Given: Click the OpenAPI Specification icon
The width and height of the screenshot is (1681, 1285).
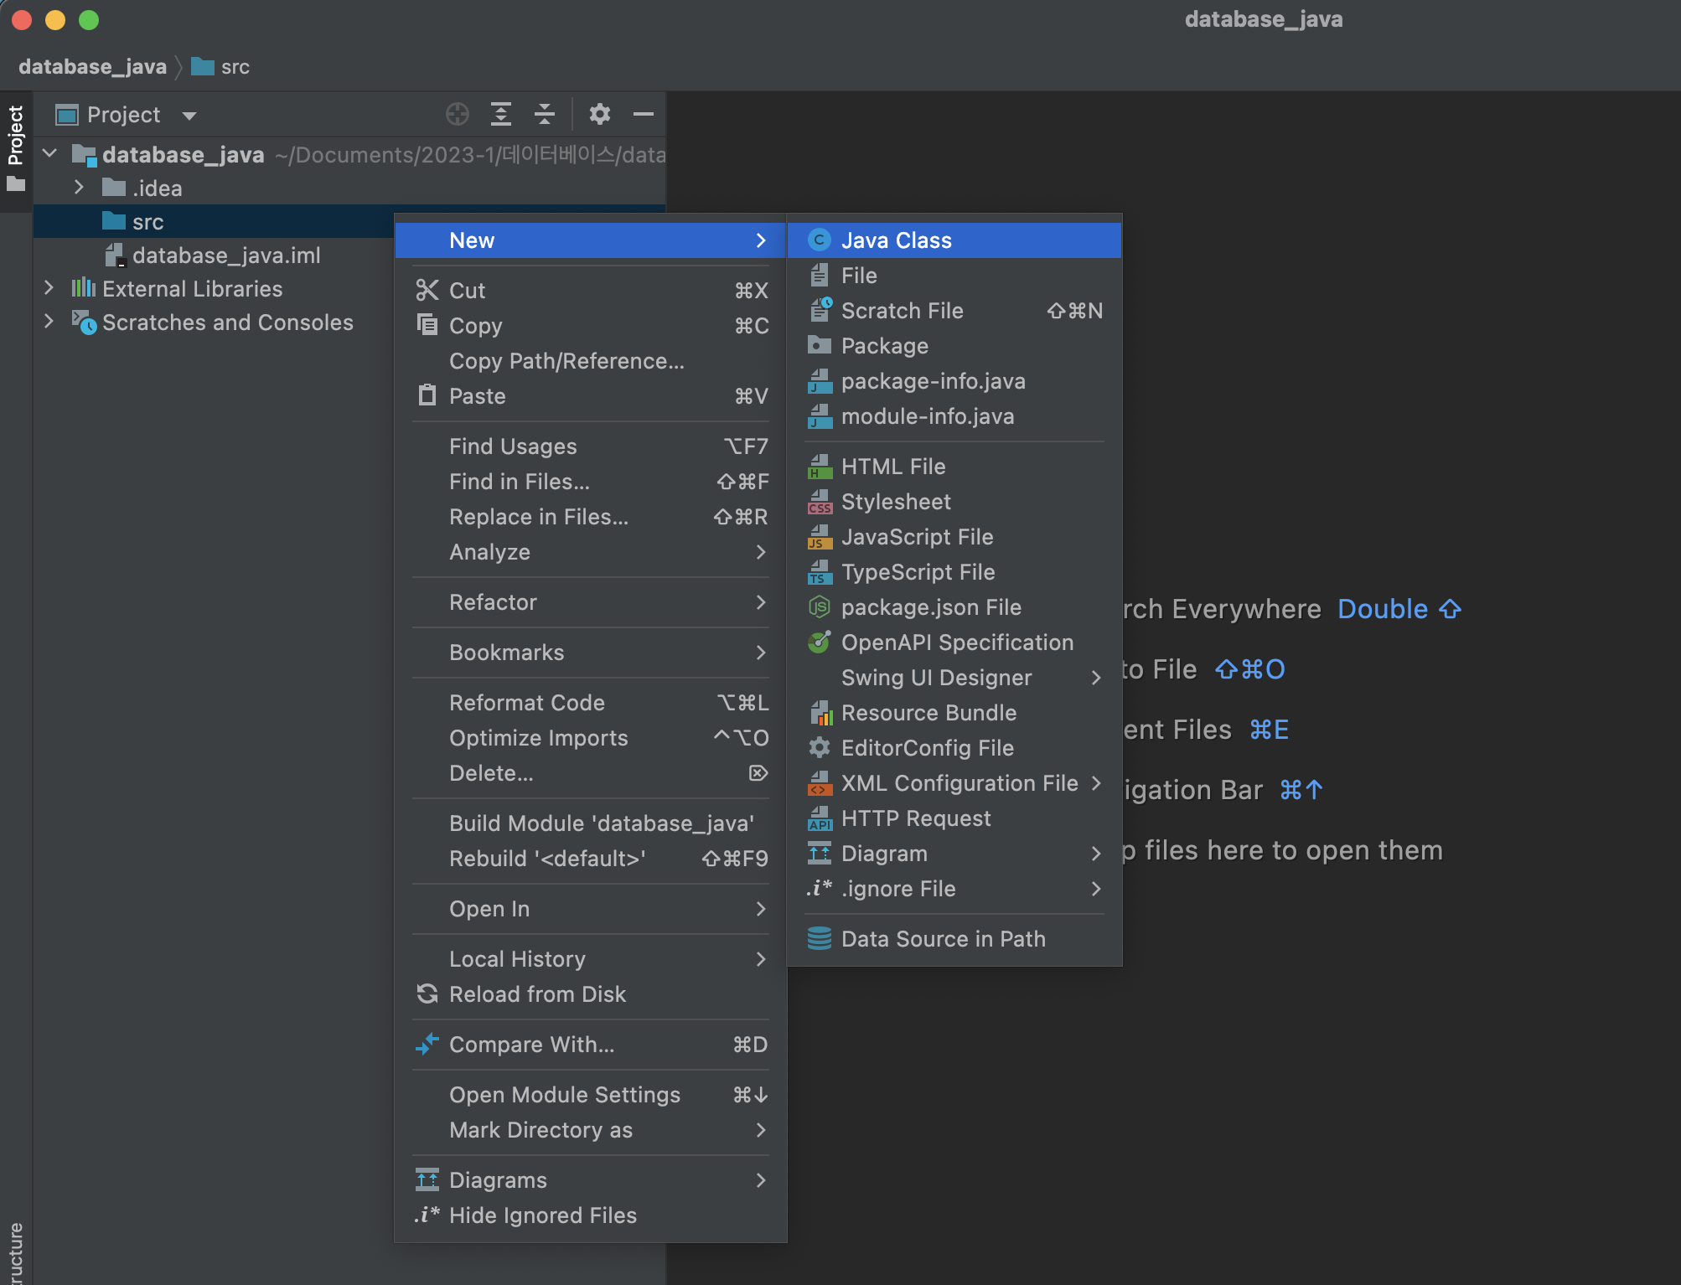Looking at the screenshot, I should [x=819, y=642].
